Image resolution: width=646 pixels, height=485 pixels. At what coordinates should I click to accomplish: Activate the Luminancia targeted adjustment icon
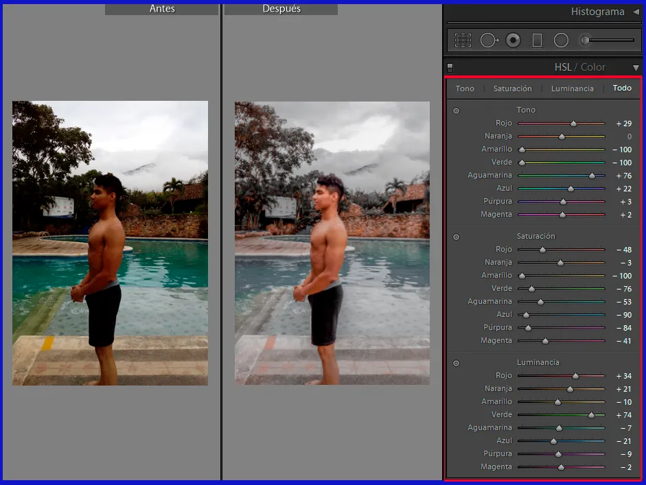click(x=456, y=363)
